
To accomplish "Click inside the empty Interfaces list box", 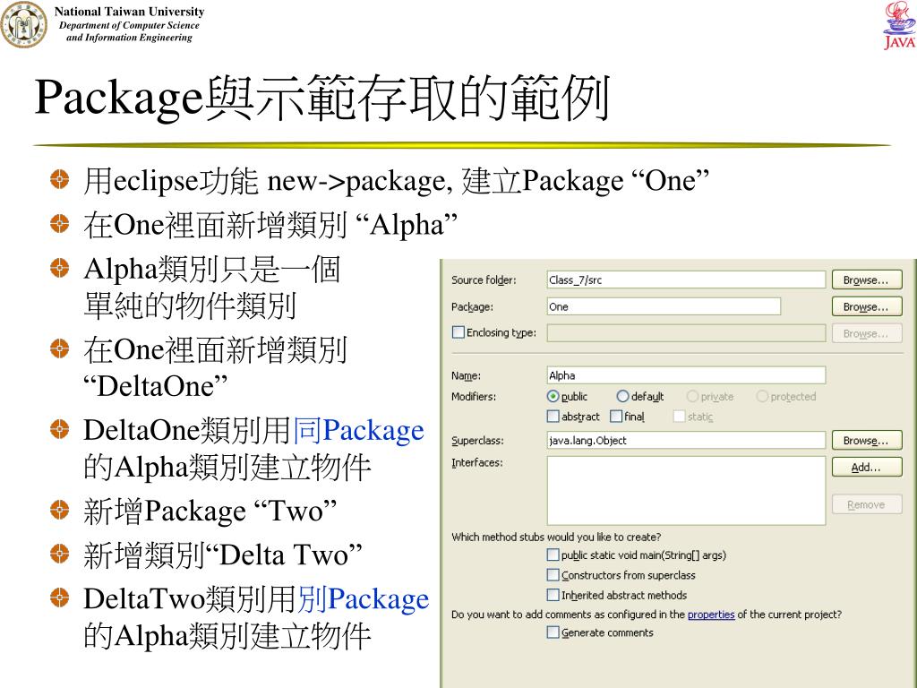I will 686,490.
